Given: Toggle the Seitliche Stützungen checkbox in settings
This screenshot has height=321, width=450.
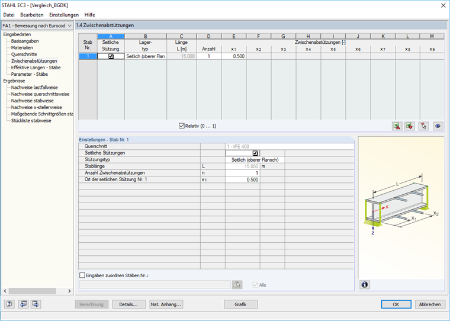Looking at the screenshot, I should click(x=255, y=153).
